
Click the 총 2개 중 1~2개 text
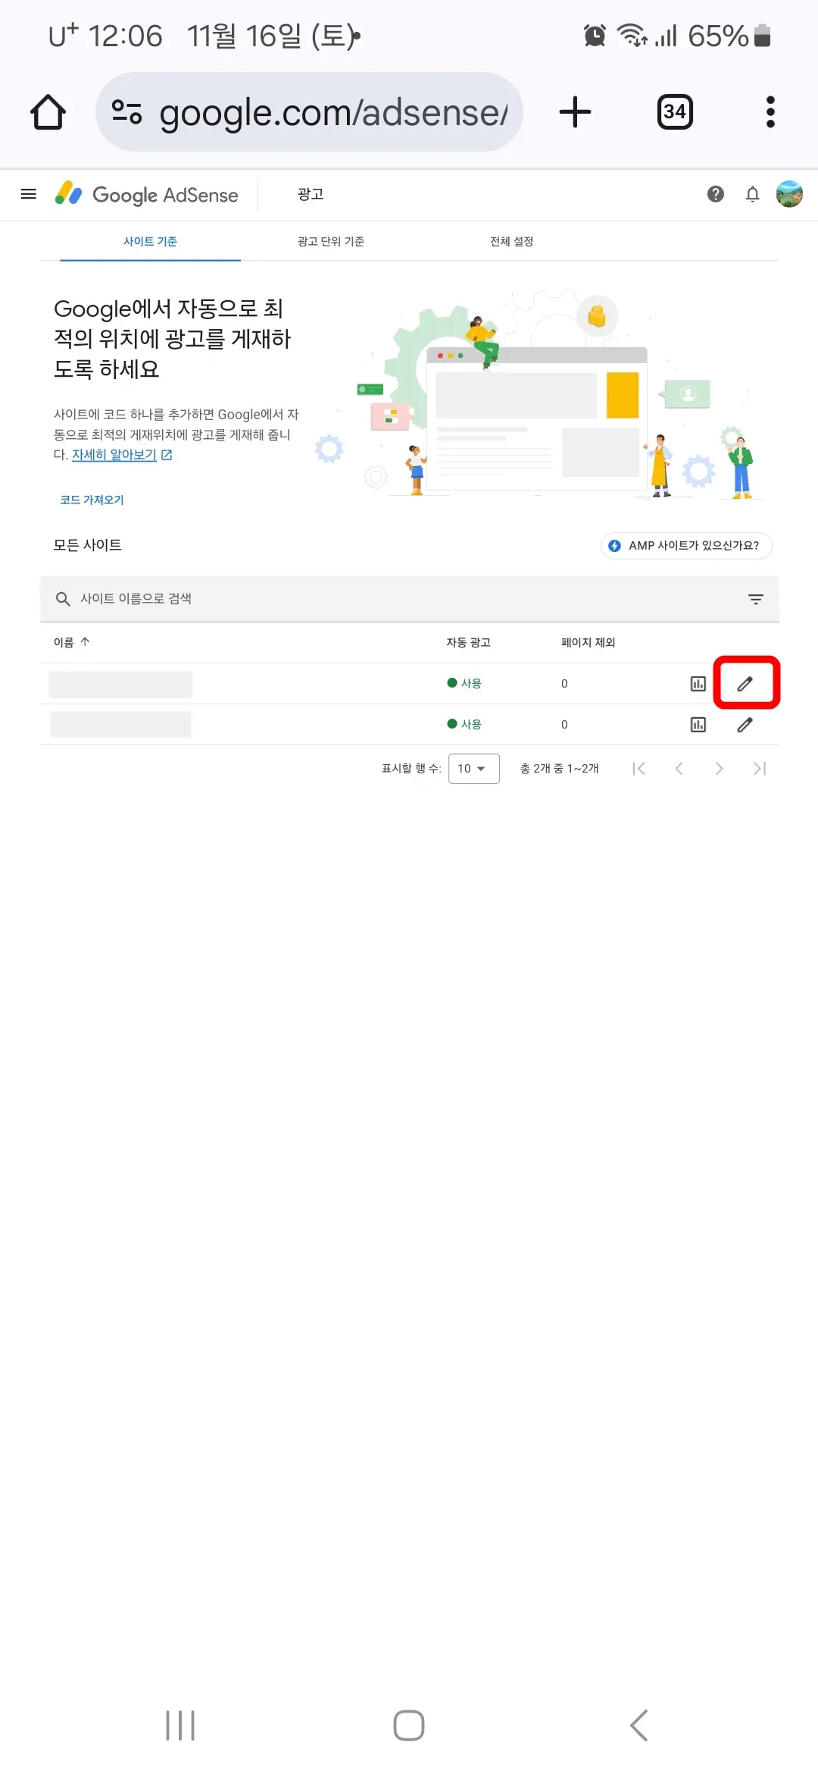[559, 769]
